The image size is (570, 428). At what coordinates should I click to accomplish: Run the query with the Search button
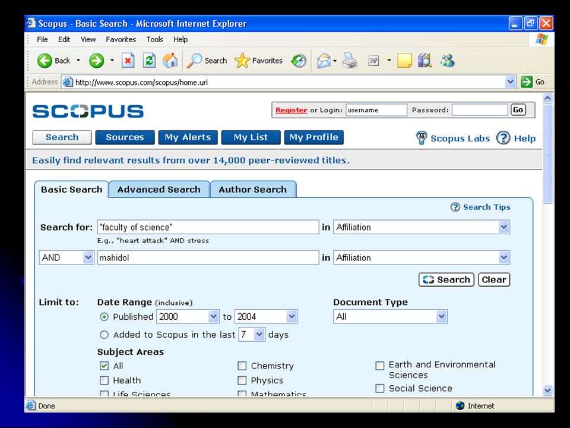click(x=446, y=279)
